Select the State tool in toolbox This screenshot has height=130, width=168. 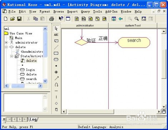[x=56, y=53]
